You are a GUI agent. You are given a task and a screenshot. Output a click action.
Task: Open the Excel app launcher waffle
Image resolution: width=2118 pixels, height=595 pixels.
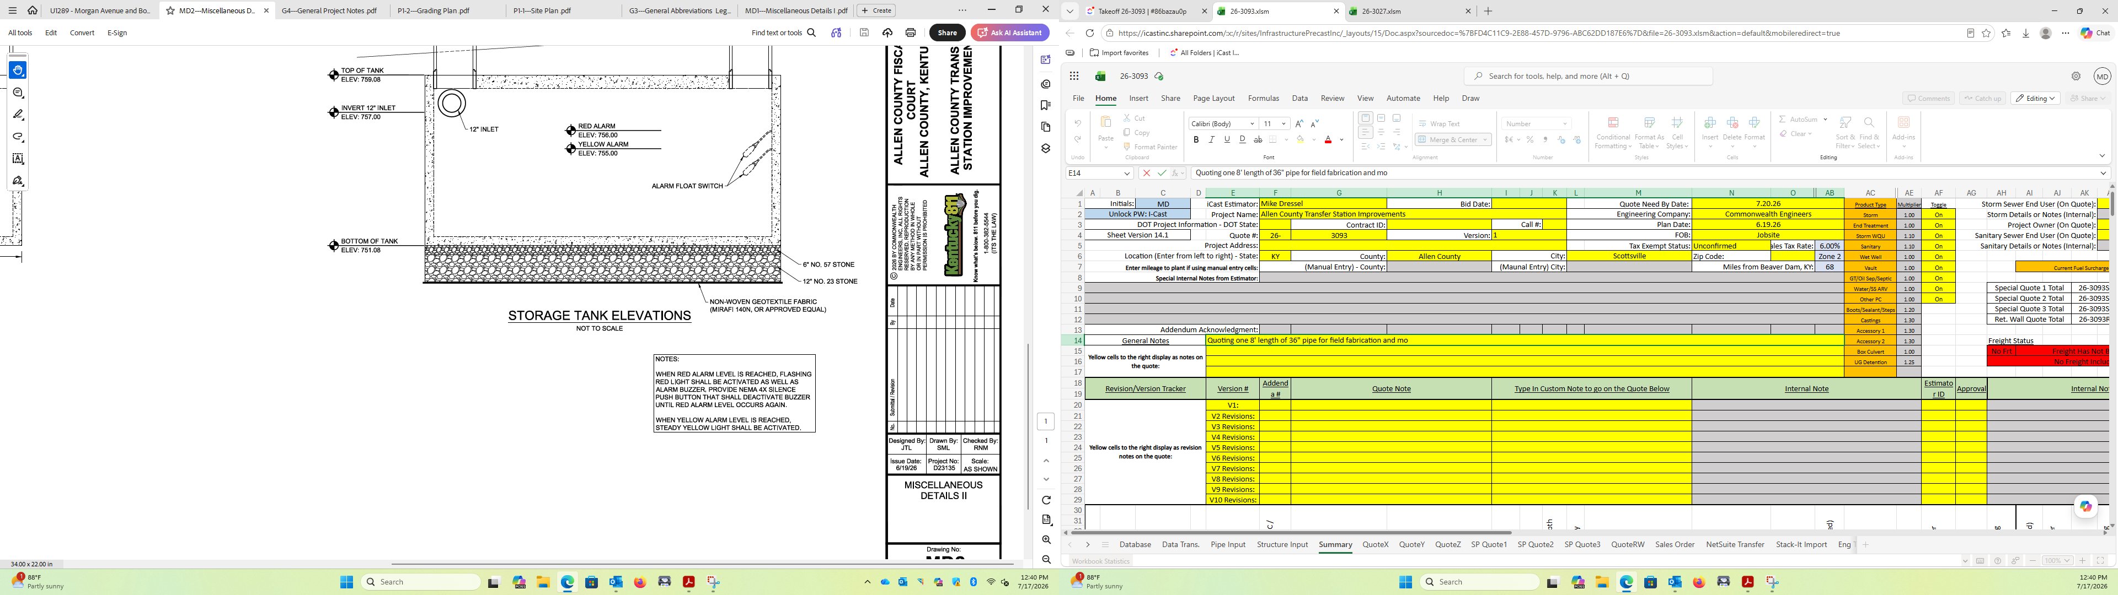[1074, 77]
